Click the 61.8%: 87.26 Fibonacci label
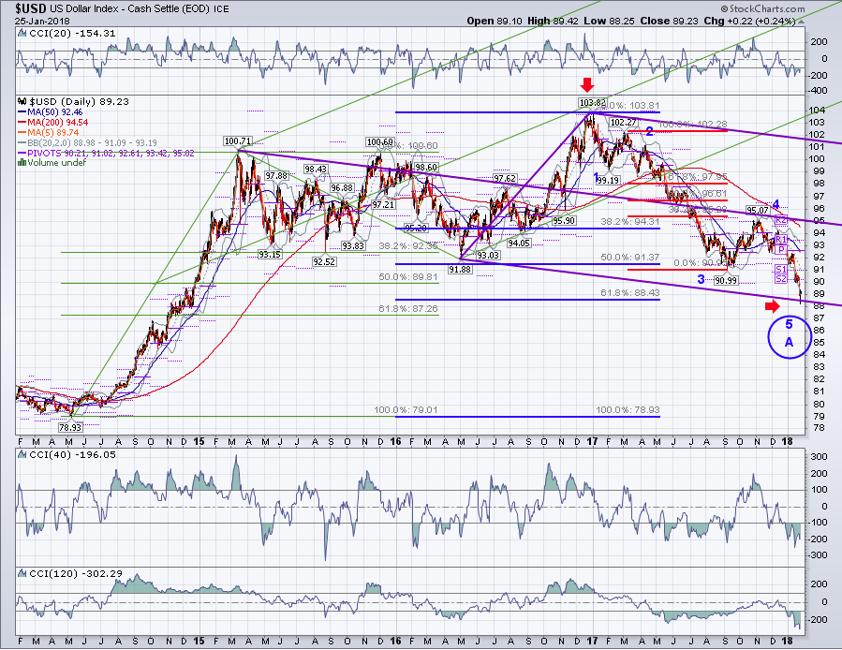Screen dimensions: 842x650 coord(408,309)
